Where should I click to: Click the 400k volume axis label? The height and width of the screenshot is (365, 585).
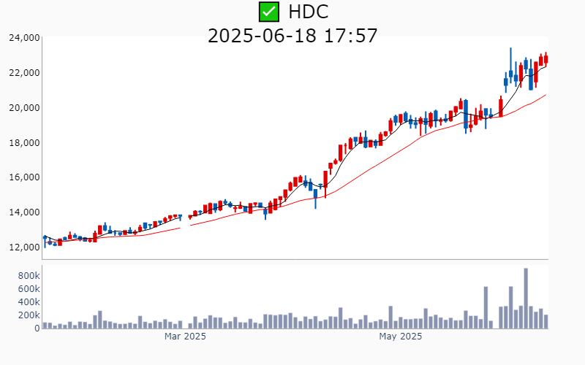(29, 301)
